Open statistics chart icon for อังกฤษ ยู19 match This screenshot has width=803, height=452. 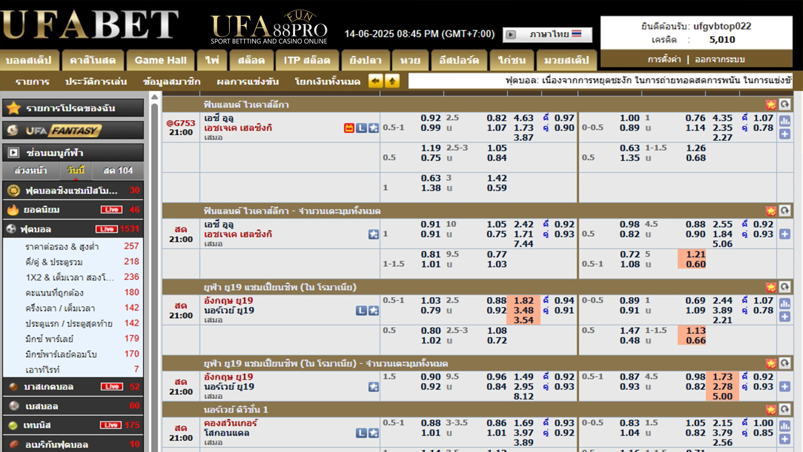(x=785, y=304)
